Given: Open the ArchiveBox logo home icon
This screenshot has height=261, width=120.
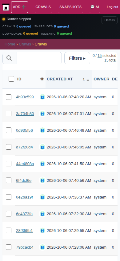Looking at the screenshot, I should (x=6, y=7).
